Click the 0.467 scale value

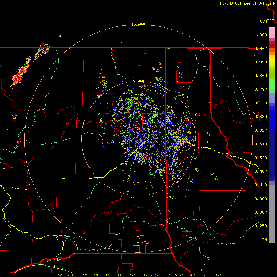tap(261, 171)
